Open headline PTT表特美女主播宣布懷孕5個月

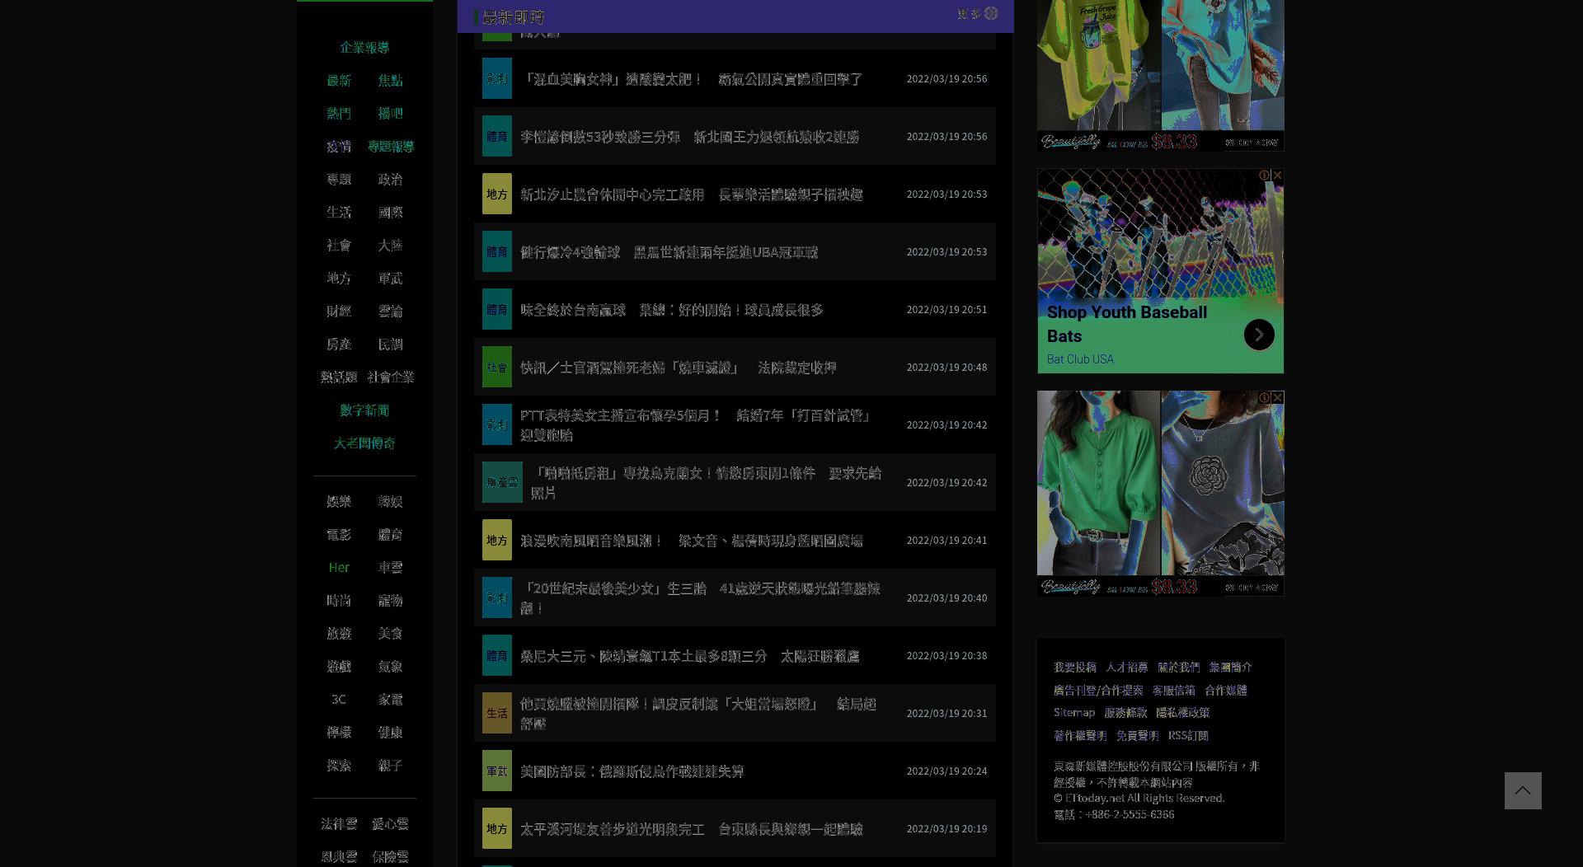pos(697,424)
